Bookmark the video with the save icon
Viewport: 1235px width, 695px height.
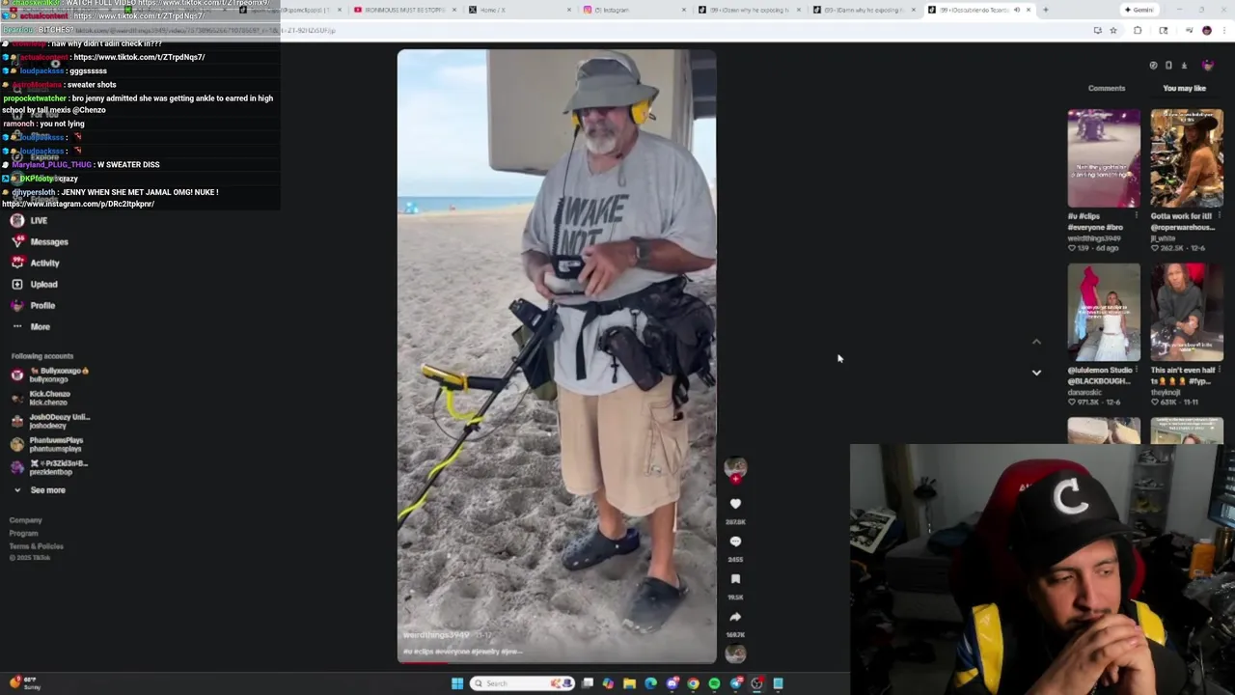pyautogui.click(x=735, y=579)
